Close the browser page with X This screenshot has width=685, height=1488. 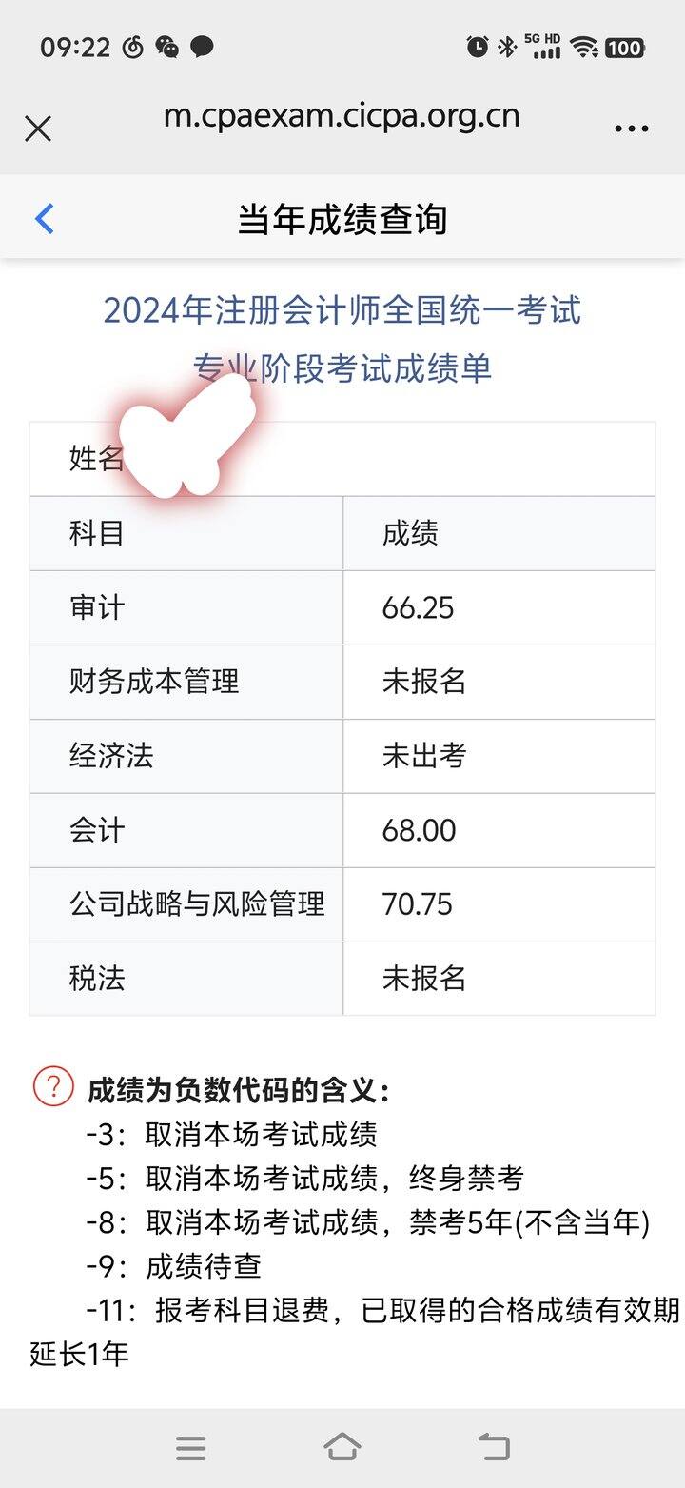[38, 129]
